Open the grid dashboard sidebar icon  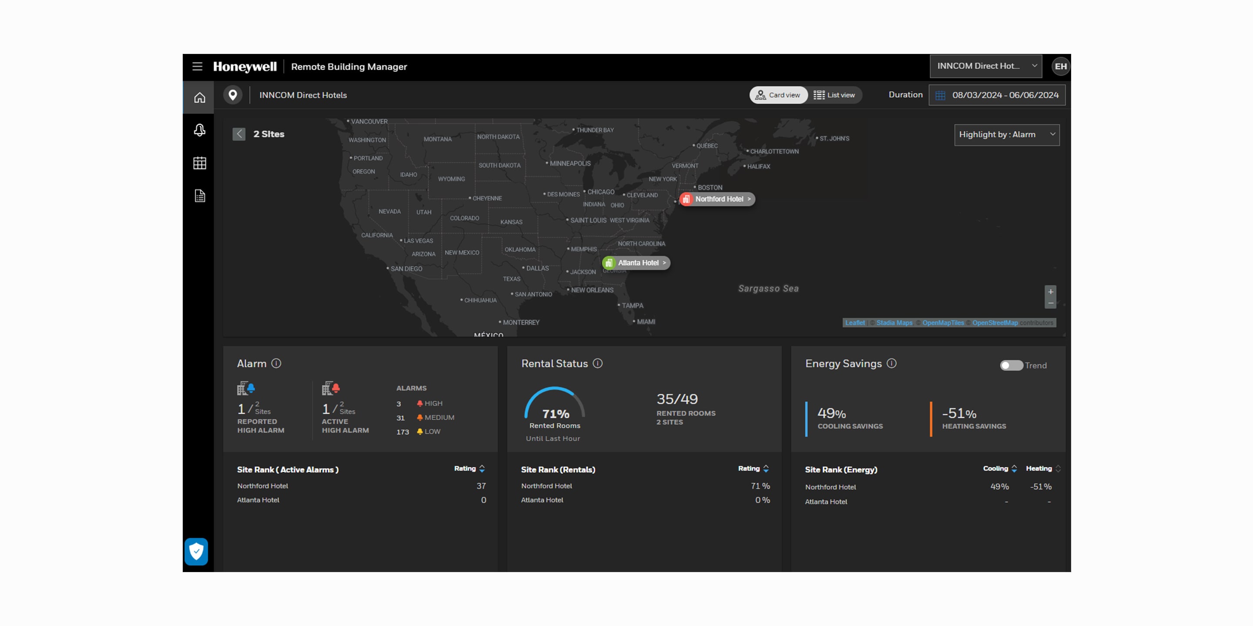pos(199,163)
